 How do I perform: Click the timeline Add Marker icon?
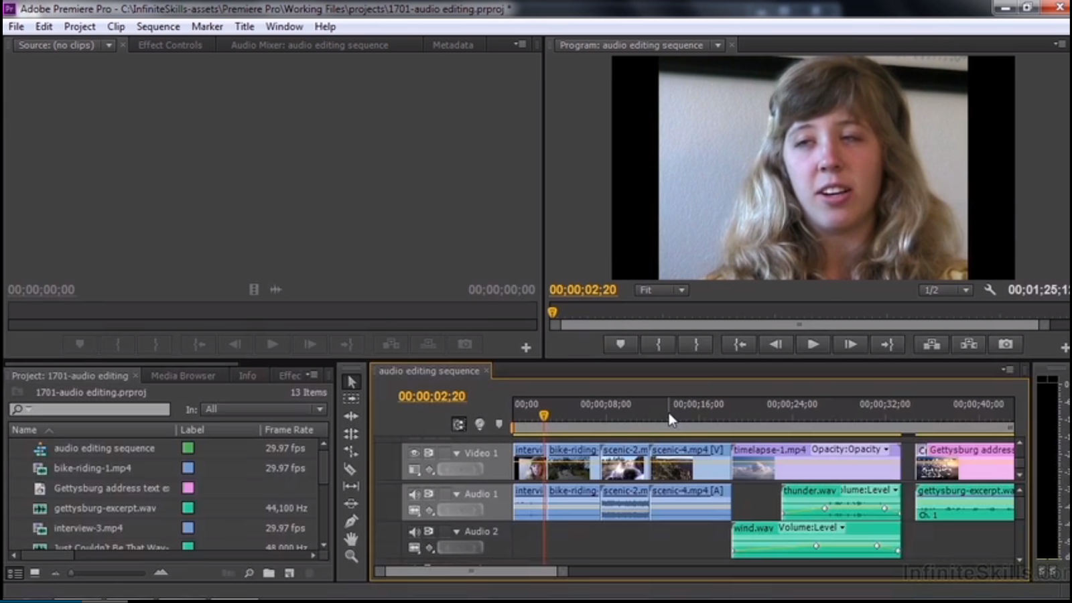(x=498, y=424)
